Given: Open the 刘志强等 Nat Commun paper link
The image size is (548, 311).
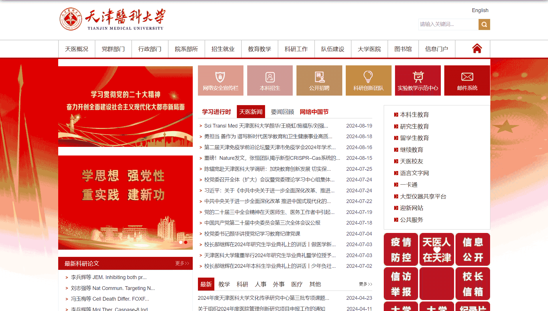Looking at the screenshot, I should [x=113, y=288].
